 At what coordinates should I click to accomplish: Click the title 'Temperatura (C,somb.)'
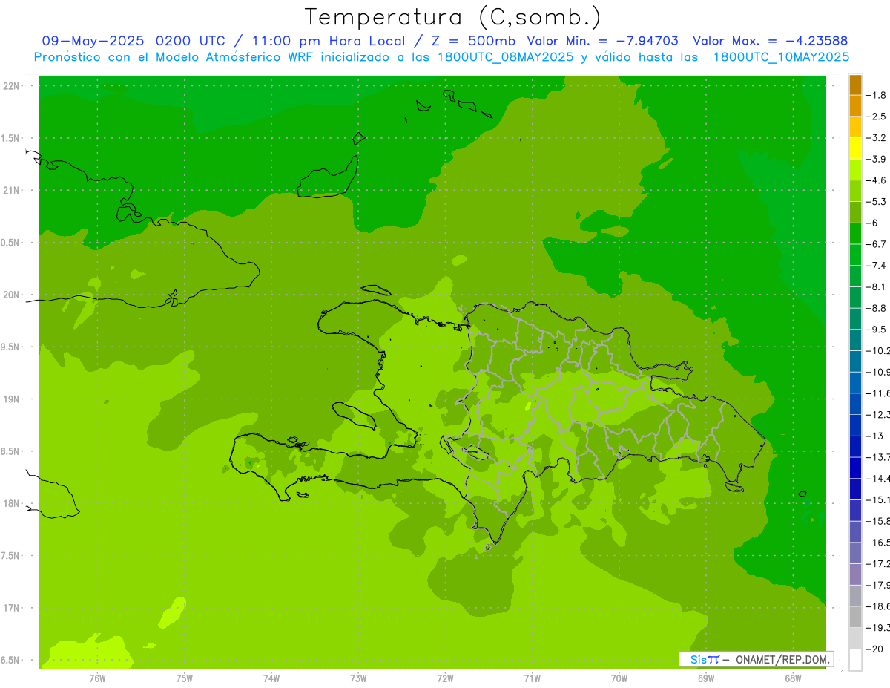pos(453,16)
